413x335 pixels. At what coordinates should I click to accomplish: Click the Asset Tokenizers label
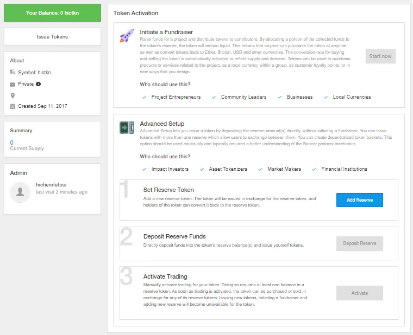pyautogui.click(x=228, y=169)
